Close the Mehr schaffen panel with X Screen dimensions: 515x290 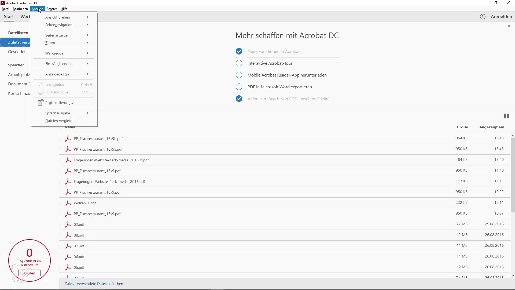[509, 26]
